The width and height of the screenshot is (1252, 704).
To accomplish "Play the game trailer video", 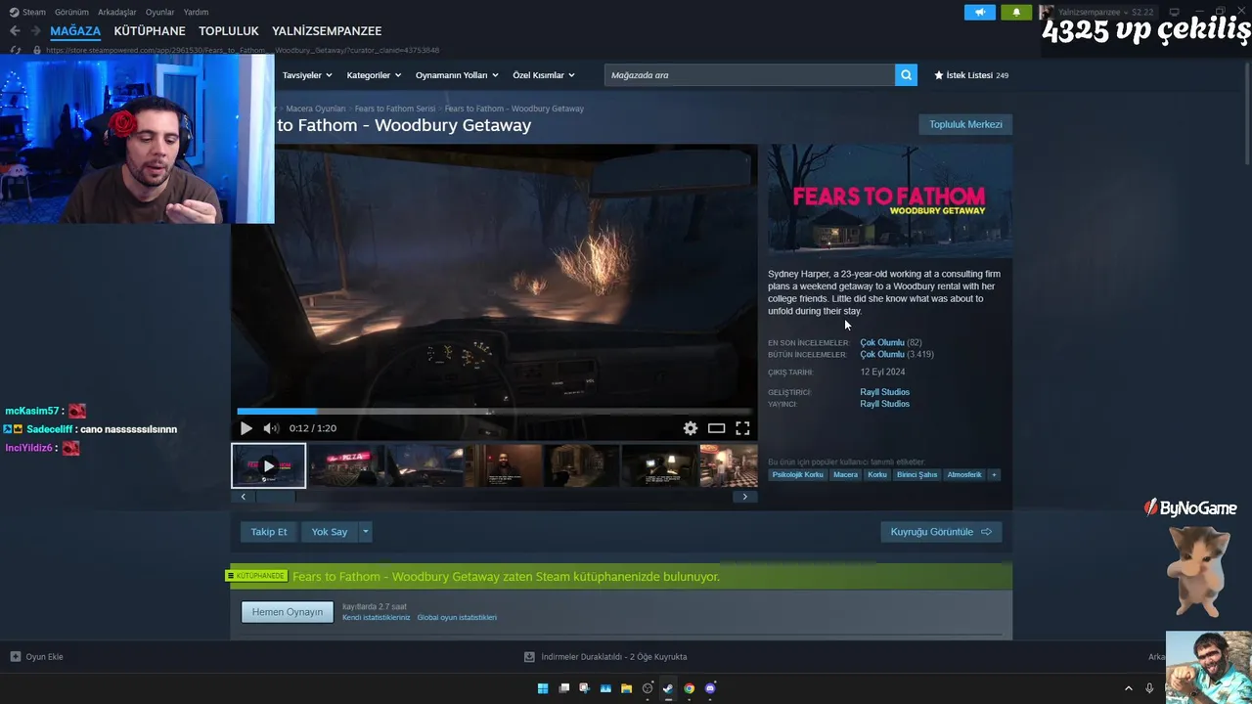I will pos(246,428).
